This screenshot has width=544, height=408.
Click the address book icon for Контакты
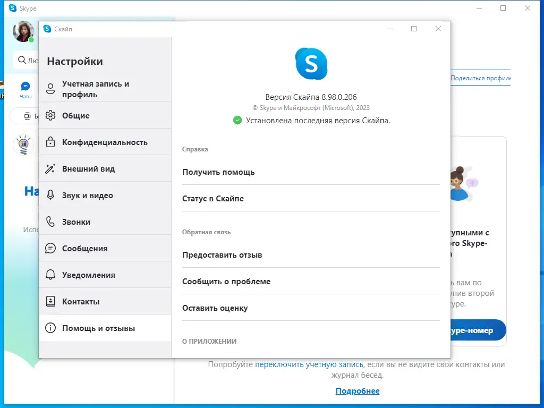(x=50, y=301)
